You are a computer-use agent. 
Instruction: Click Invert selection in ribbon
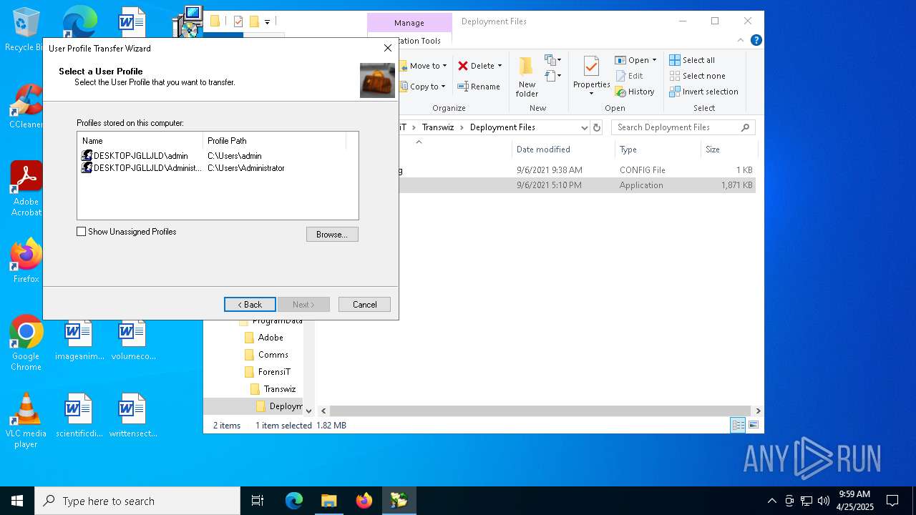pos(704,92)
